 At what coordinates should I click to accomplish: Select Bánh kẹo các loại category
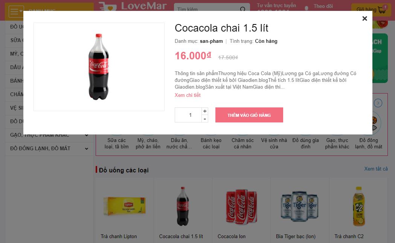point(211,143)
